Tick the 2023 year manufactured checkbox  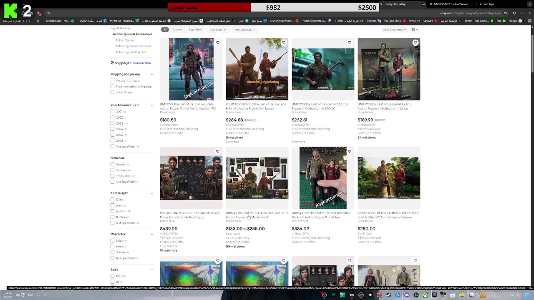[x=112, y=123]
